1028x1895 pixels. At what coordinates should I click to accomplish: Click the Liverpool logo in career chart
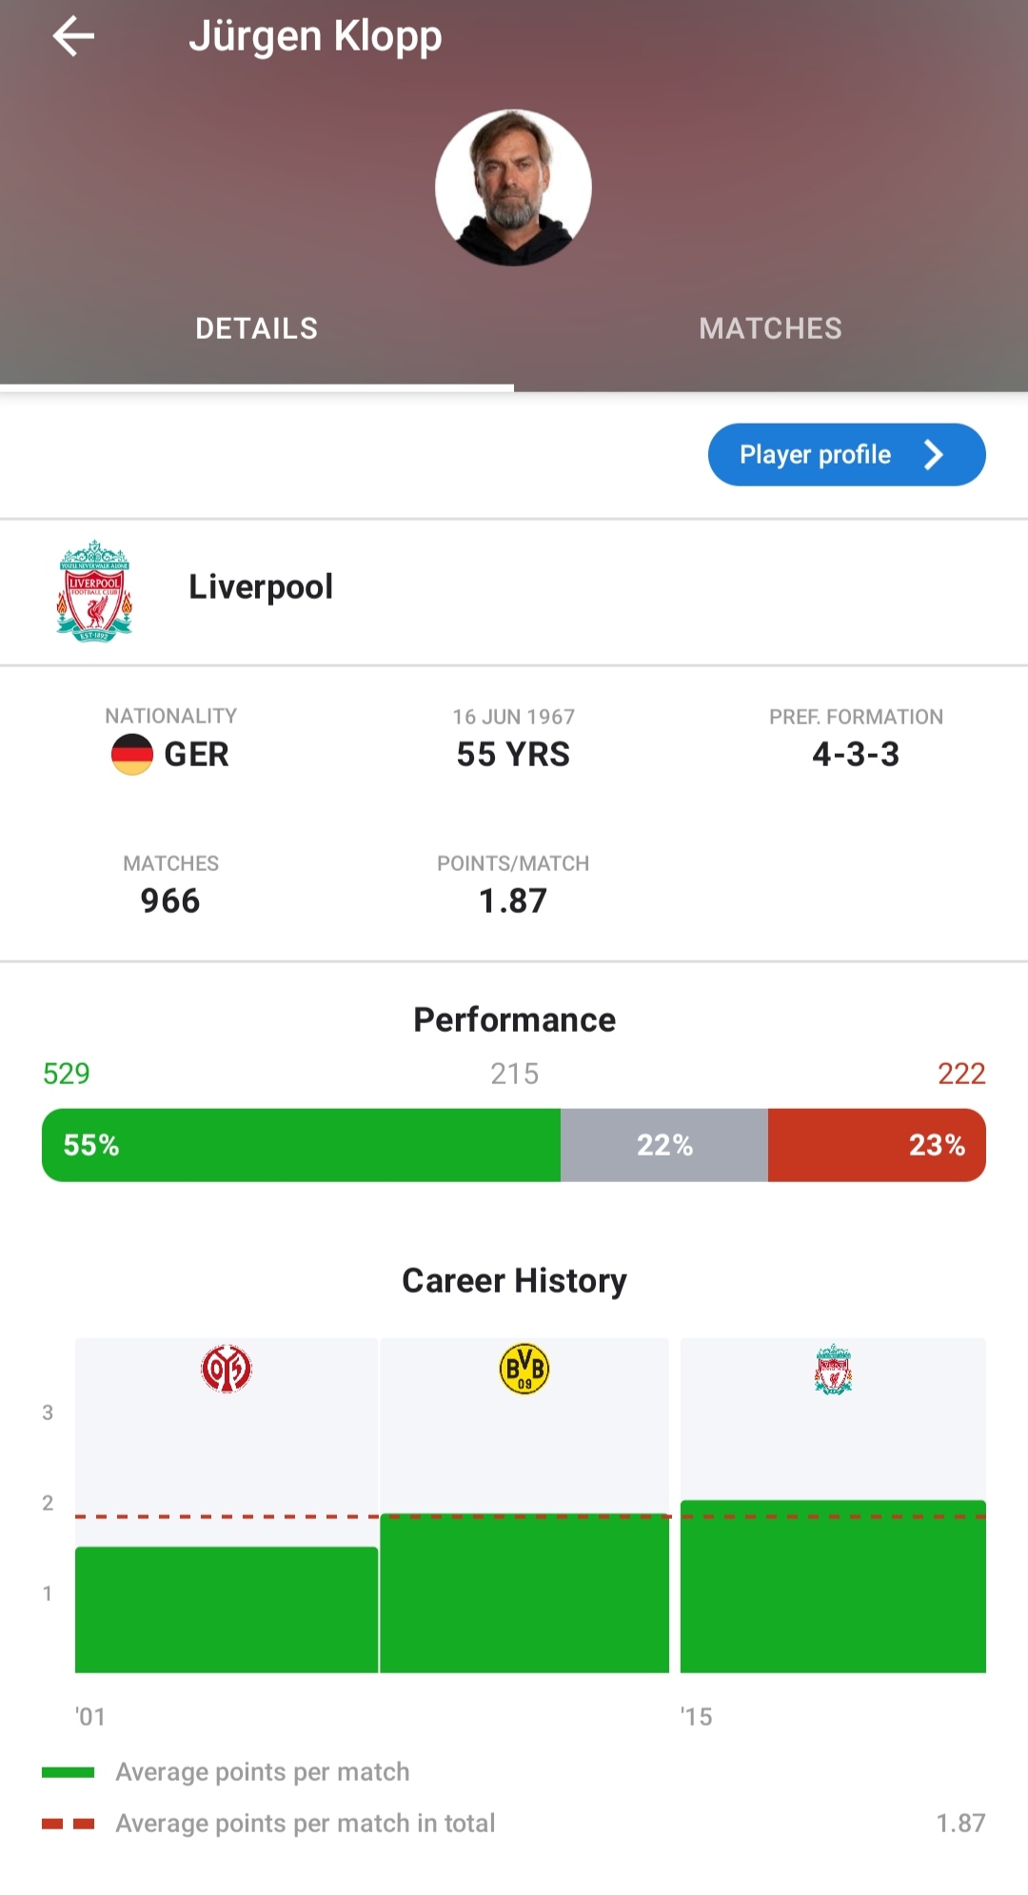pos(833,1370)
